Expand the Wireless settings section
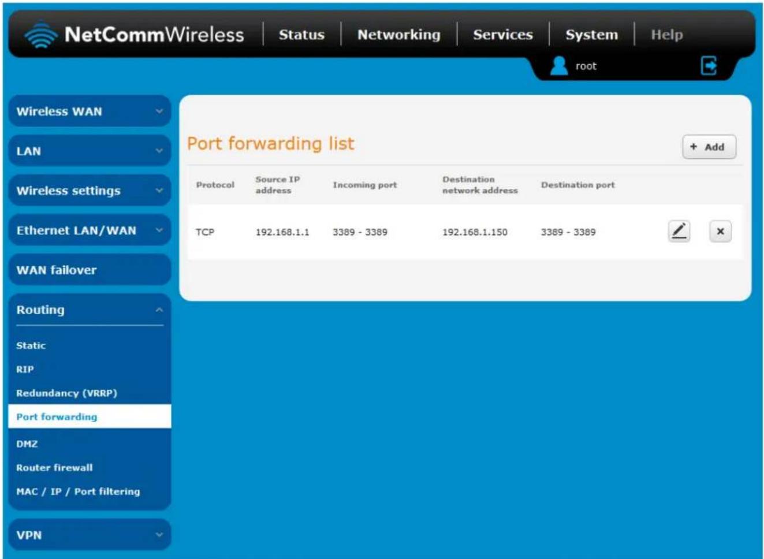764x559 pixels. [90, 191]
